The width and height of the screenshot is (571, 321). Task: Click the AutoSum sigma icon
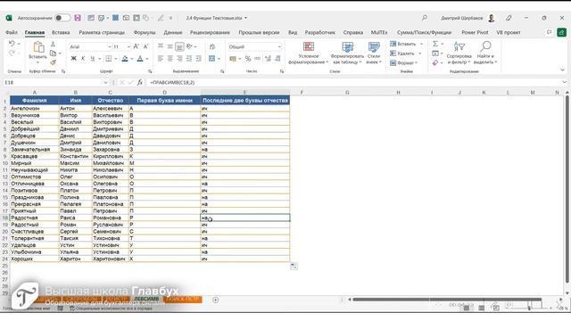click(435, 44)
